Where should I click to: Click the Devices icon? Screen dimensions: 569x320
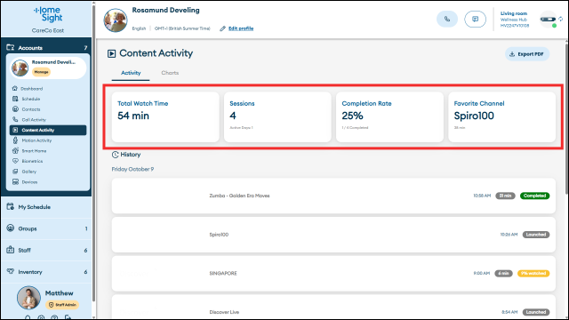[15, 181]
